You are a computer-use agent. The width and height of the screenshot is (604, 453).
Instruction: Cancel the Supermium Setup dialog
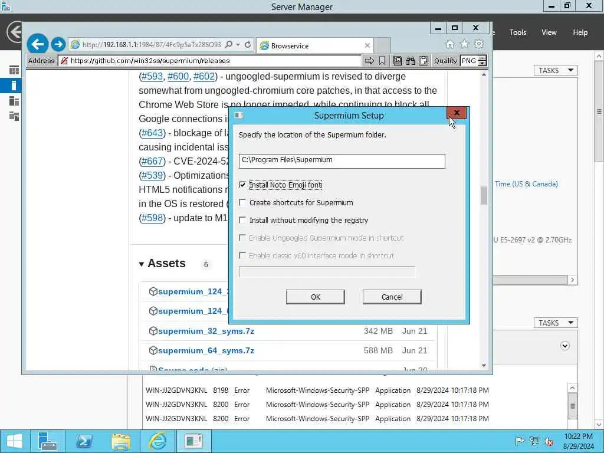[392, 297]
